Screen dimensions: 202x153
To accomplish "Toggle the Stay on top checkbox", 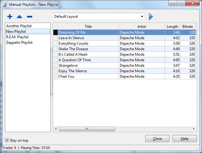I will pyautogui.click(x=7, y=140).
